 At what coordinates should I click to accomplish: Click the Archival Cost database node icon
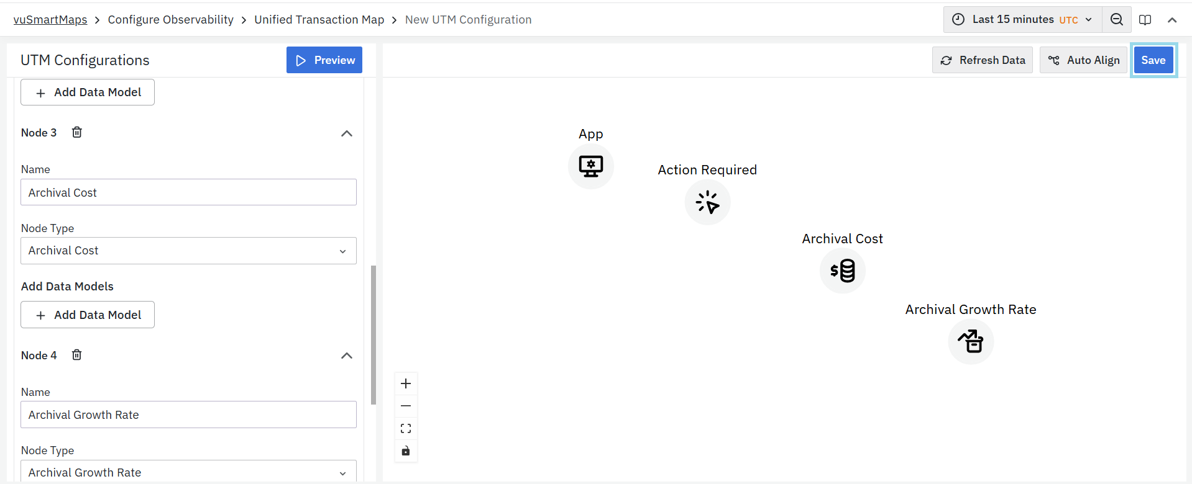click(842, 271)
